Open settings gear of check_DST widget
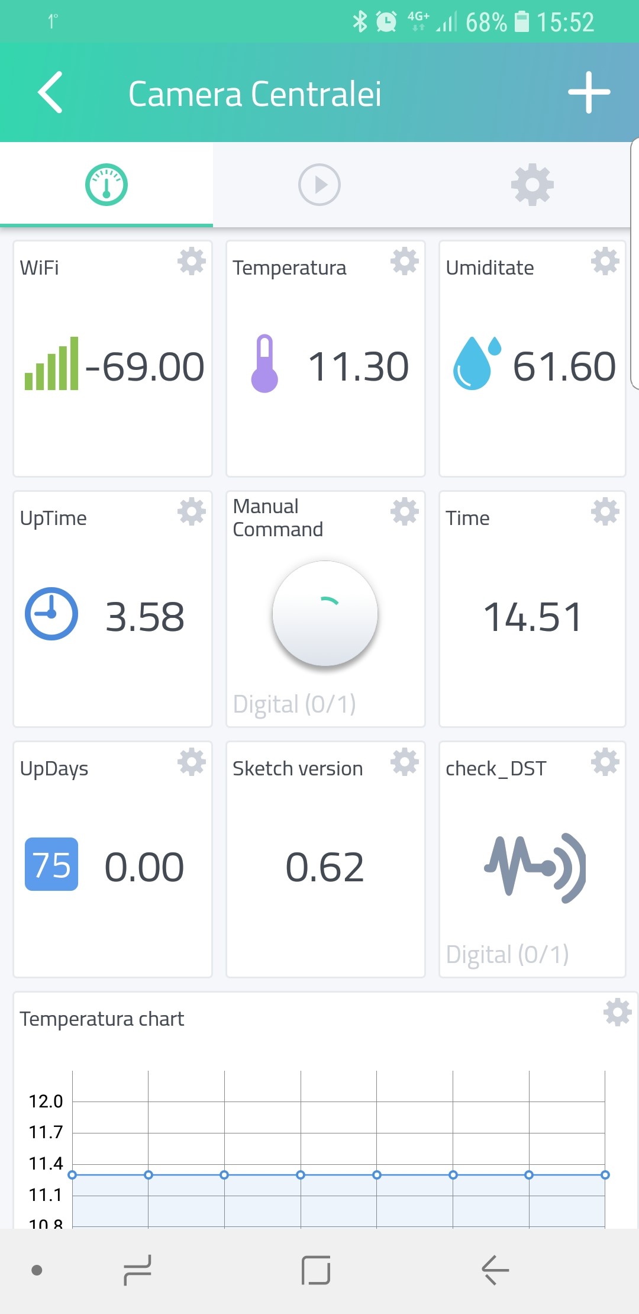This screenshot has height=1314, width=639. click(x=605, y=762)
